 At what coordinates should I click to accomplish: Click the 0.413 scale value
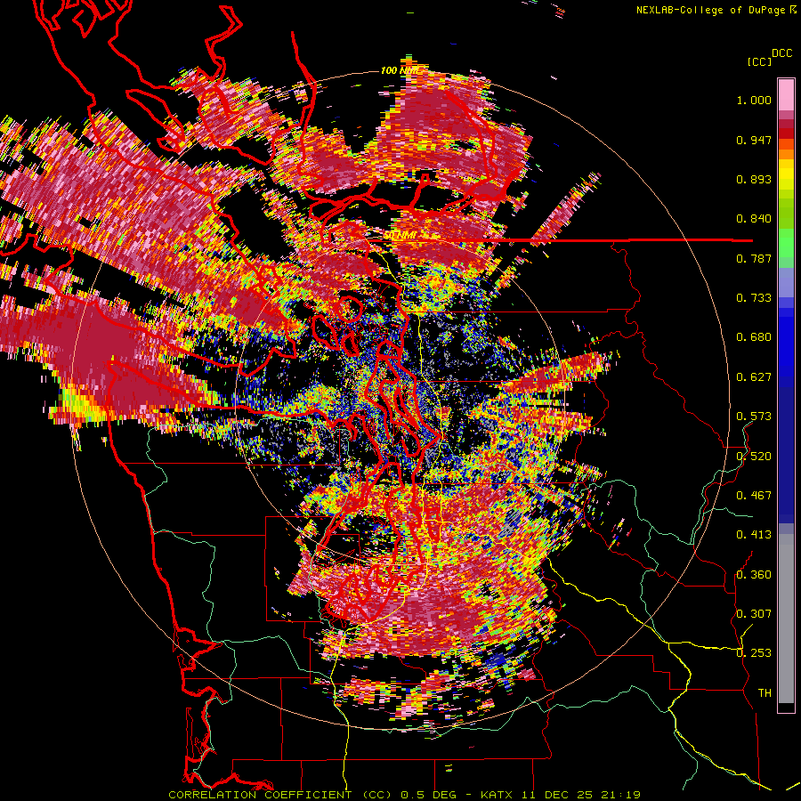[754, 535]
